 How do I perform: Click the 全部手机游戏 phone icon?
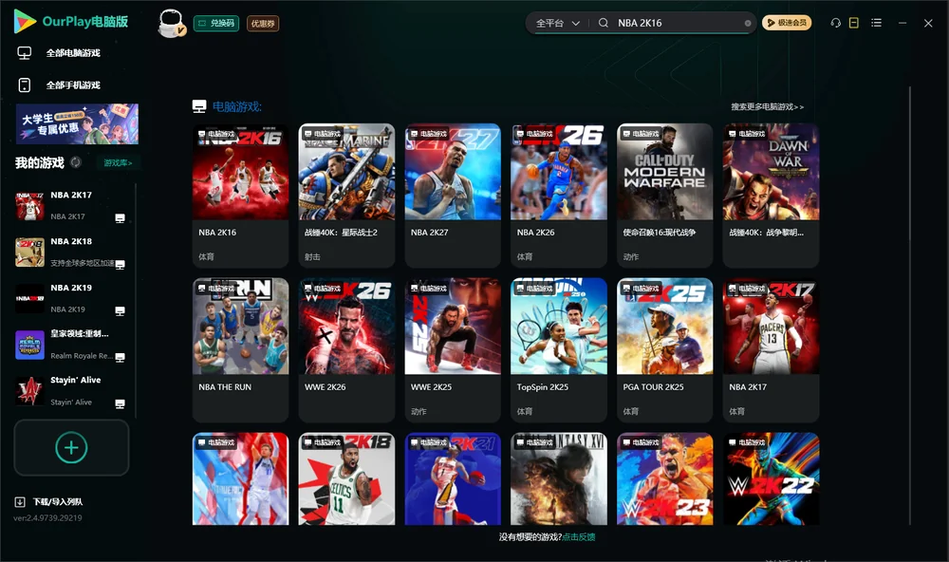25,85
